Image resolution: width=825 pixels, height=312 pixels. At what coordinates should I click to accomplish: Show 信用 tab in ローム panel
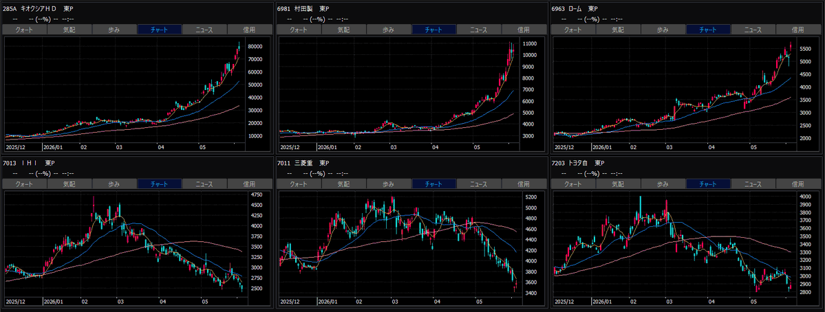pyautogui.click(x=799, y=30)
